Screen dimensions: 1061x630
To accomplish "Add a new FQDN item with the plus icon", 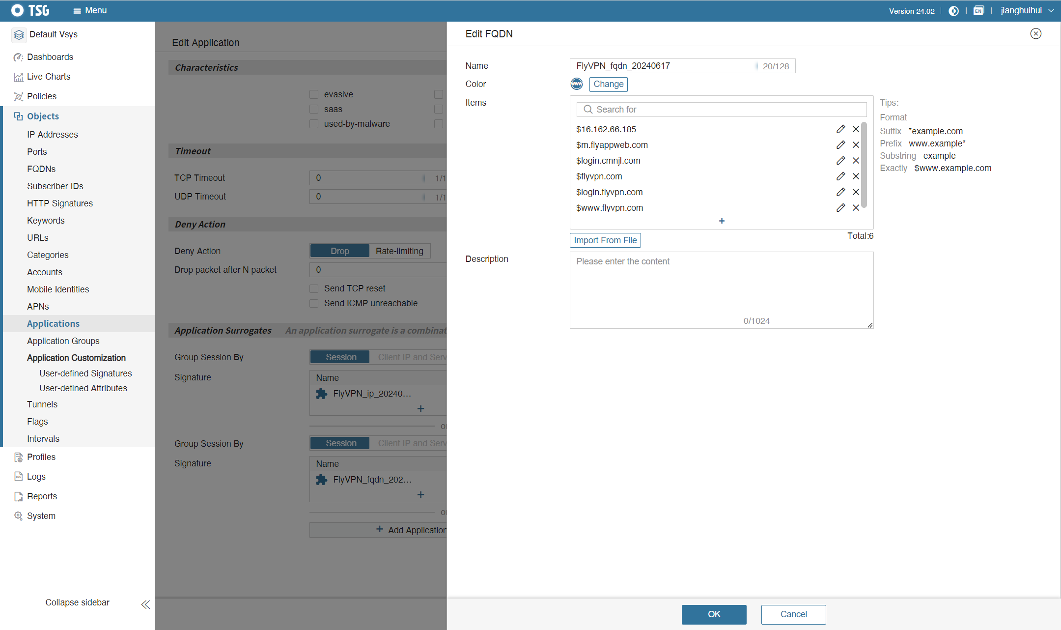I will [722, 221].
